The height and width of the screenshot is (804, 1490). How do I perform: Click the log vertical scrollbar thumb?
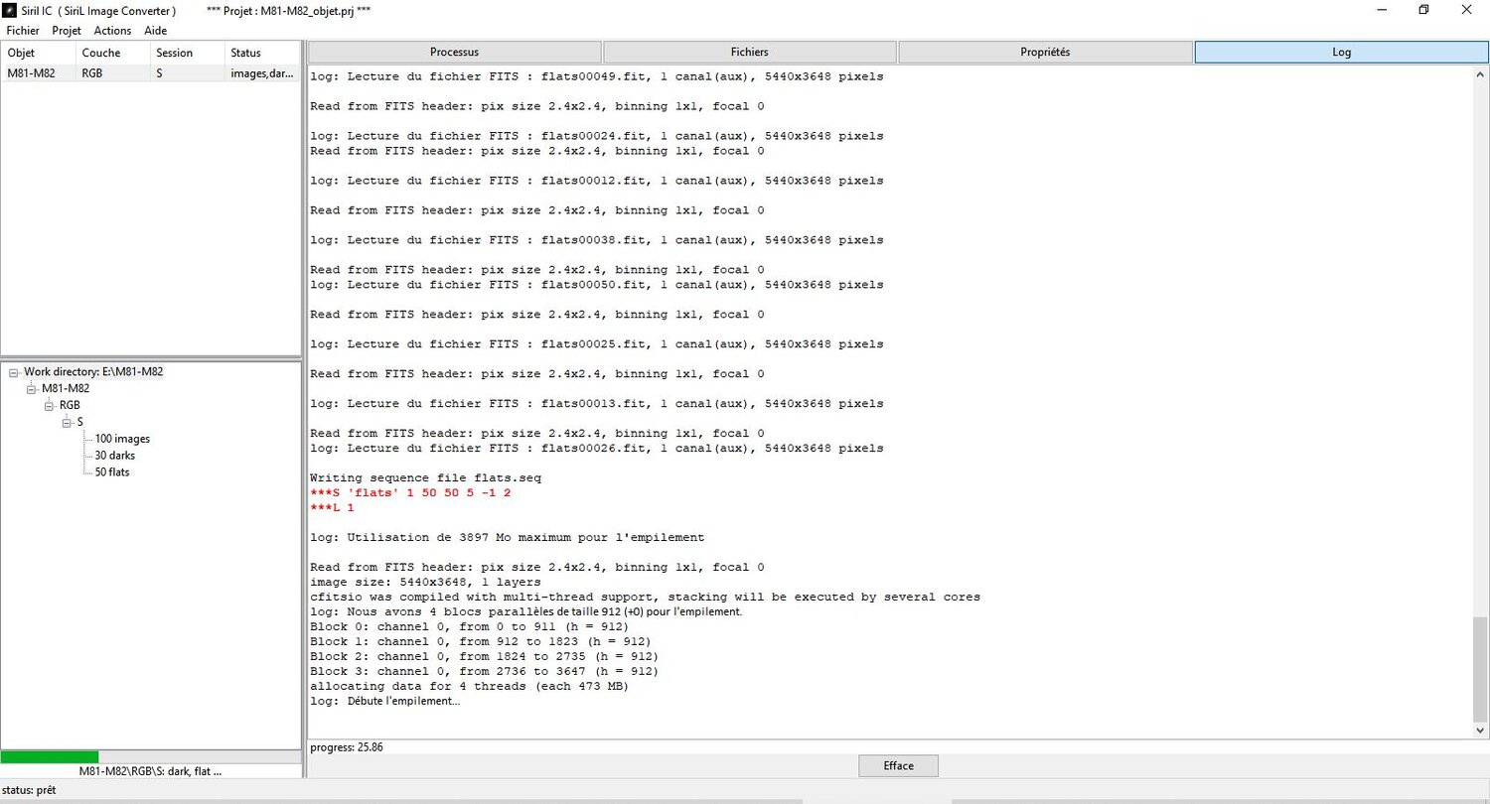(x=1480, y=668)
